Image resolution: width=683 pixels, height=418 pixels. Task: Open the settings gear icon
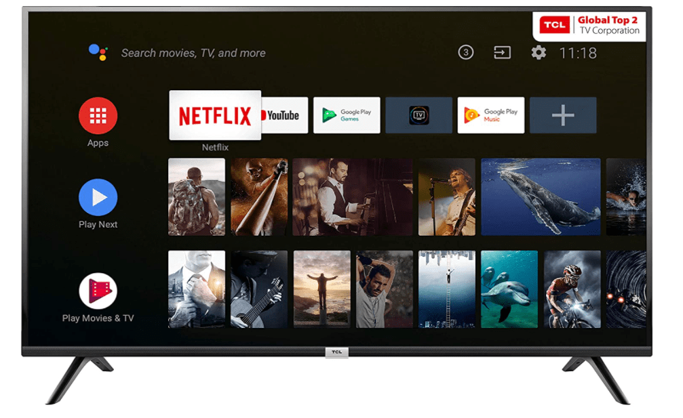pyautogui.click(x=539, y=52)
